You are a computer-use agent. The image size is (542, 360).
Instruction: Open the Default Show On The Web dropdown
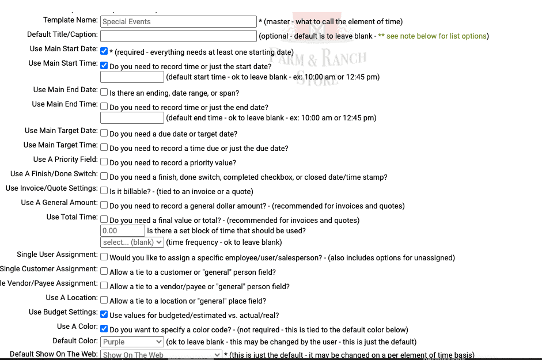click(161, 355)
